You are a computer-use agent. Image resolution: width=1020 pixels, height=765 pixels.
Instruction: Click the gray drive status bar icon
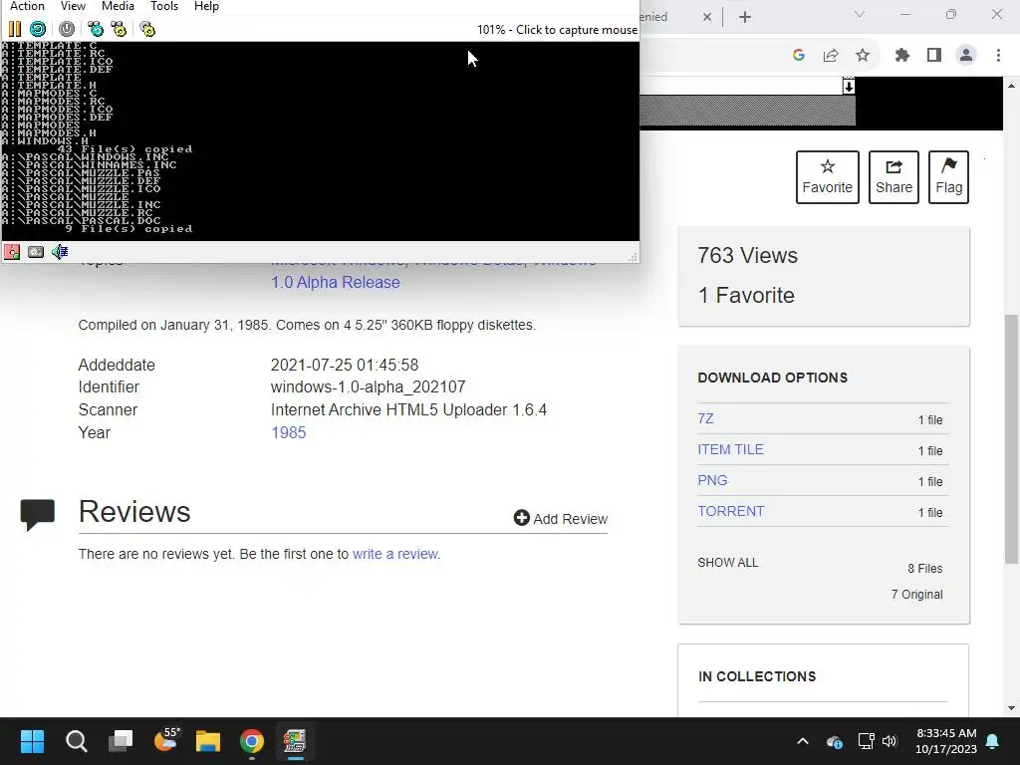click(36, 252)
